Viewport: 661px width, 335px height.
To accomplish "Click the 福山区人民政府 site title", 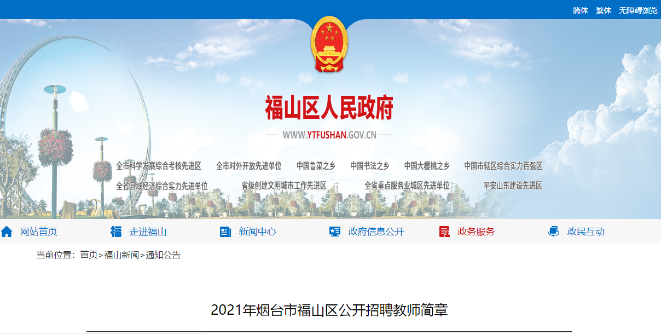I will (329, 108).
